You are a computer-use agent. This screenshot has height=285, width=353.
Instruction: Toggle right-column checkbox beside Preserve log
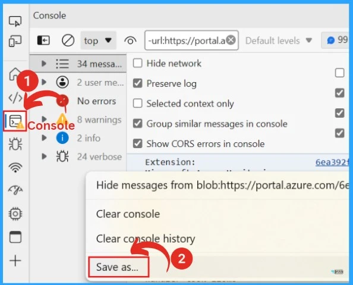coord(339,93)
